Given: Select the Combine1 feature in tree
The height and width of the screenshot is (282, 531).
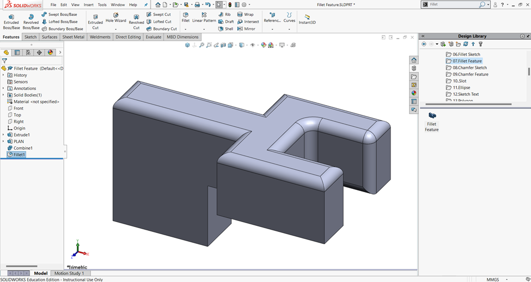Looking at the screenshot, I should (20, 148).
